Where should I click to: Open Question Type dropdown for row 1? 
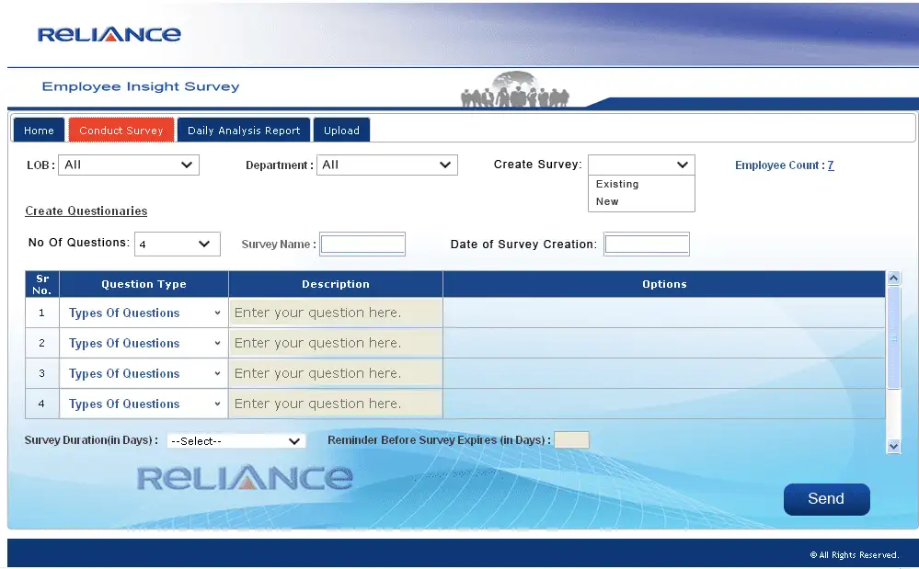(x=144, y=313)
